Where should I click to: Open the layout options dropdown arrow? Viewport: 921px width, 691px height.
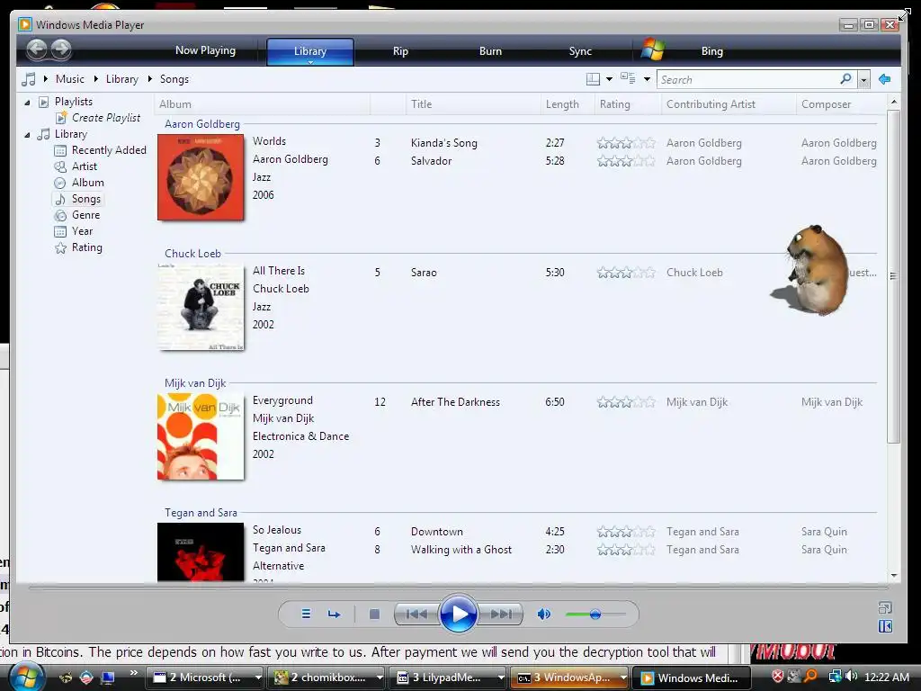[609, 79]
